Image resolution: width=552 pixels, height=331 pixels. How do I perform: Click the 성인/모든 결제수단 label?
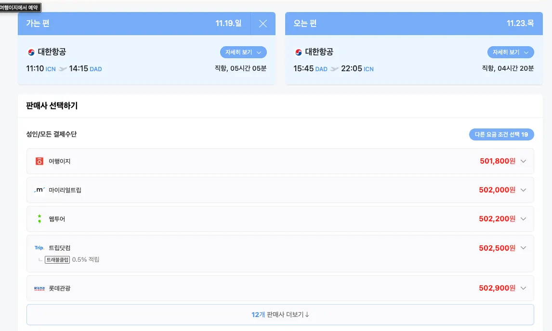point(52,134)
